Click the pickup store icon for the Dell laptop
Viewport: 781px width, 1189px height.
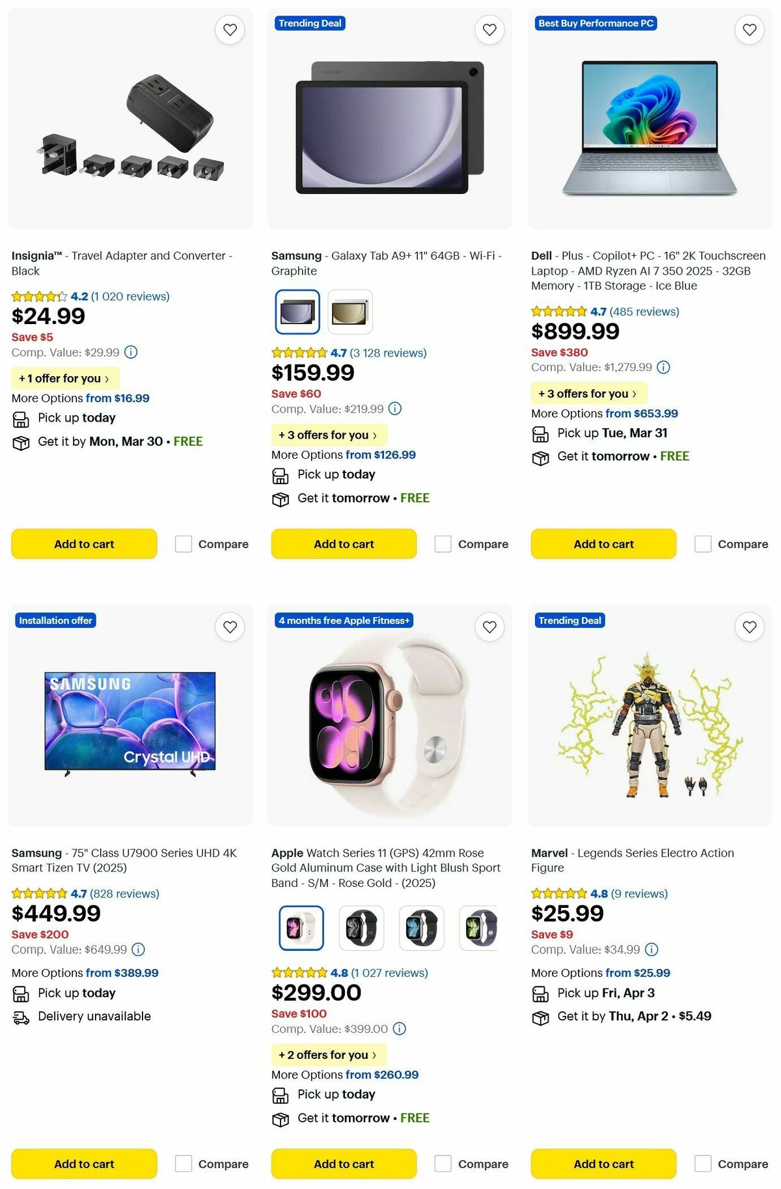coord(541,433)
